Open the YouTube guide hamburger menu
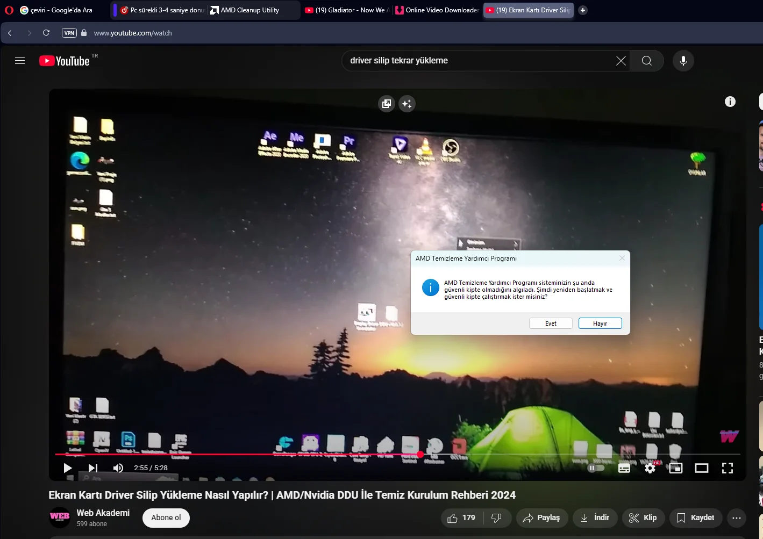763x539 pixels. [20, 61]
